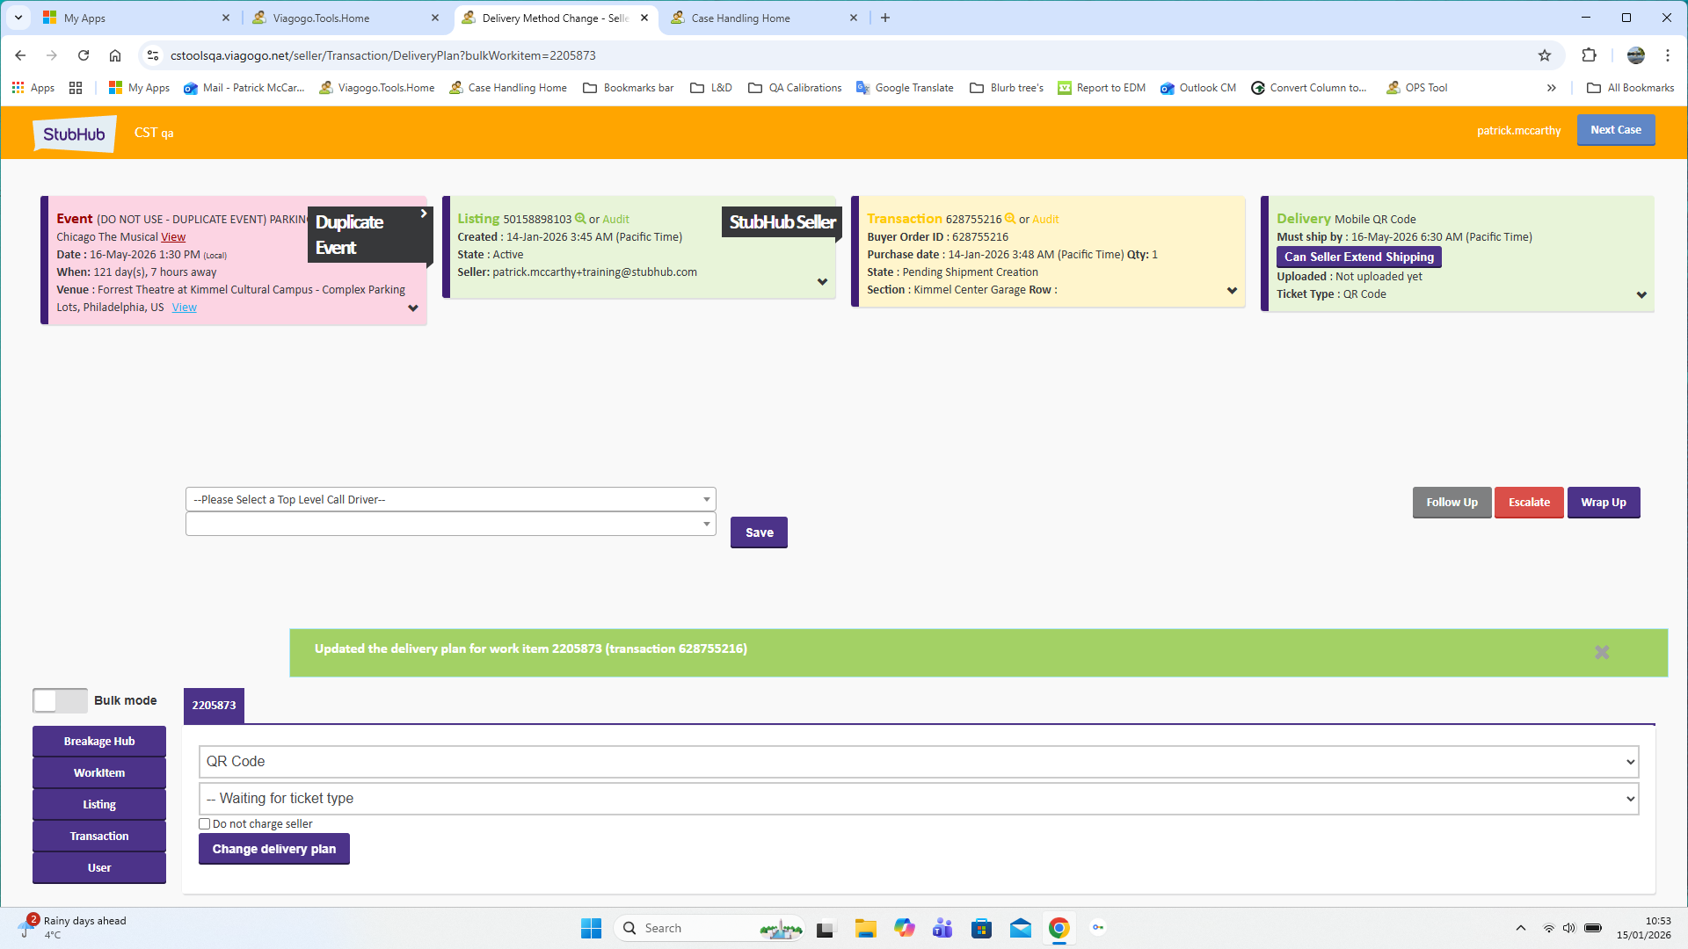
Task: Switch to the Case Handling Home tab
Action: [741, 18]
